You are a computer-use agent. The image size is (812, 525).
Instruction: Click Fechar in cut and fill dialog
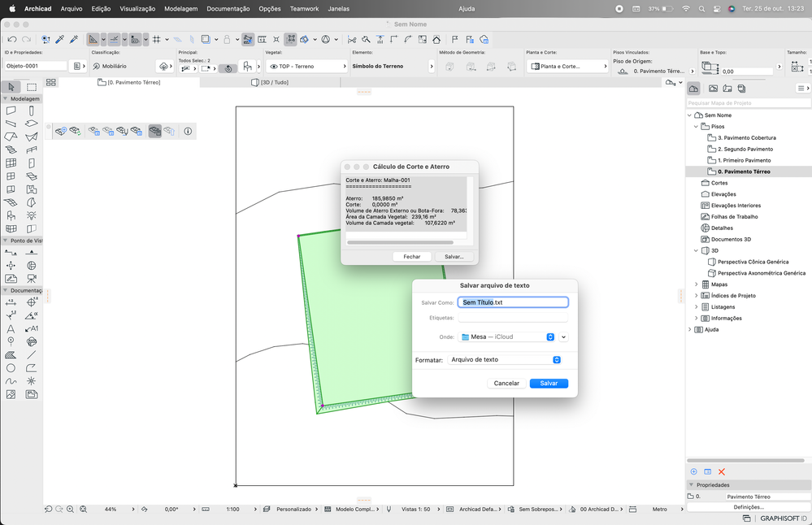412,256
